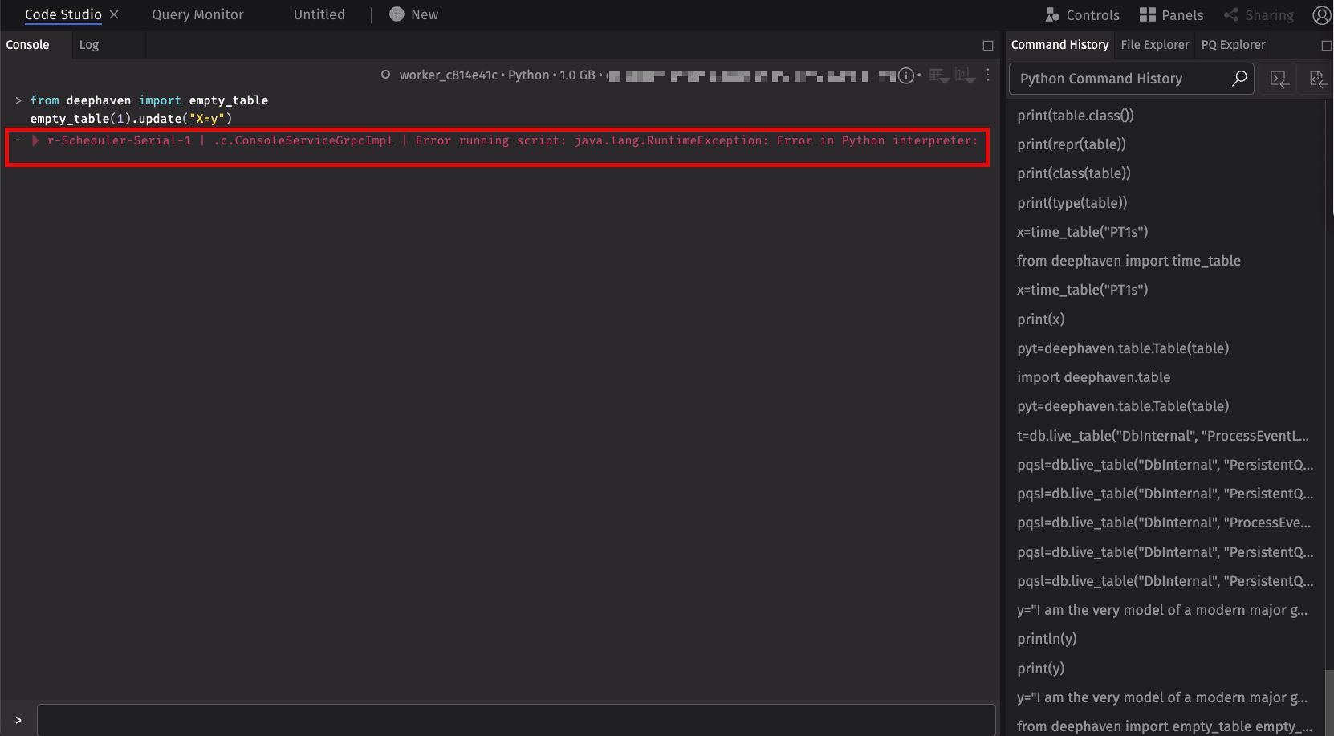Select 'from deephaven import time_table' history item
This screenshot has width=1334, height=736.
click(1129, 261)
